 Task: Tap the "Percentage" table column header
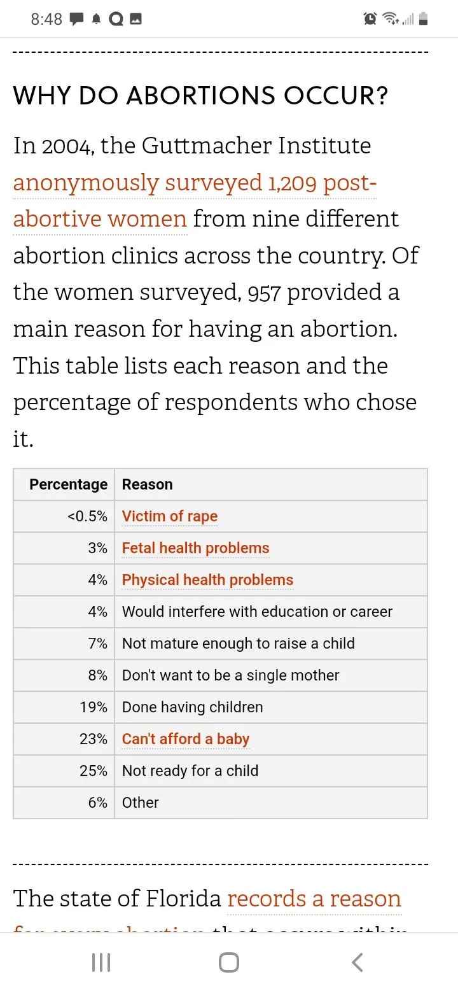pyautogui.click(x=68, y=484)
